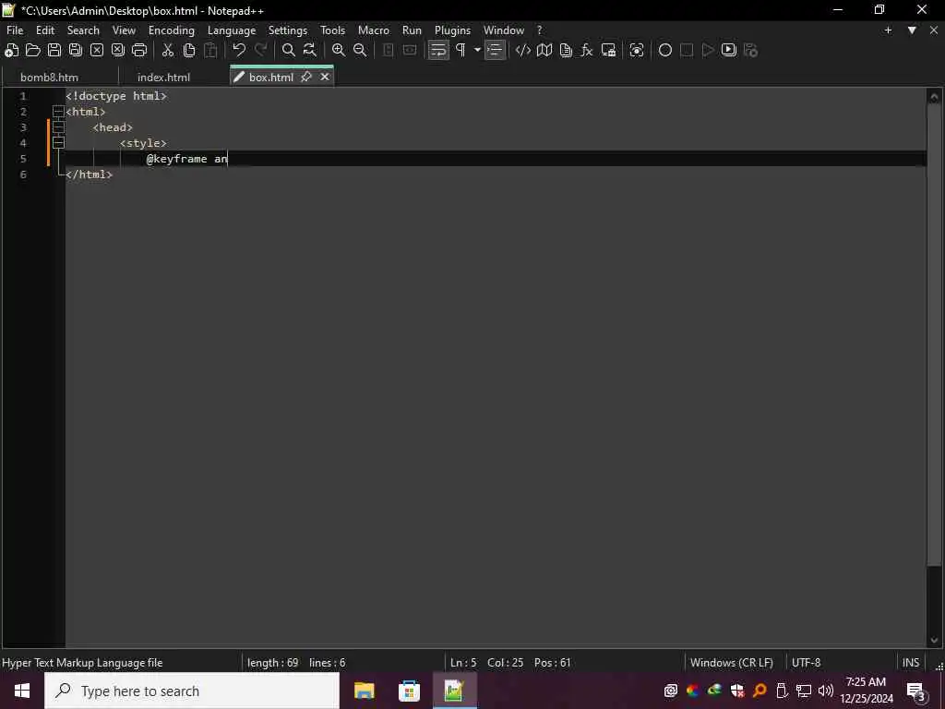
Task: Open the View menu
Action: click(x=125, y=30)
